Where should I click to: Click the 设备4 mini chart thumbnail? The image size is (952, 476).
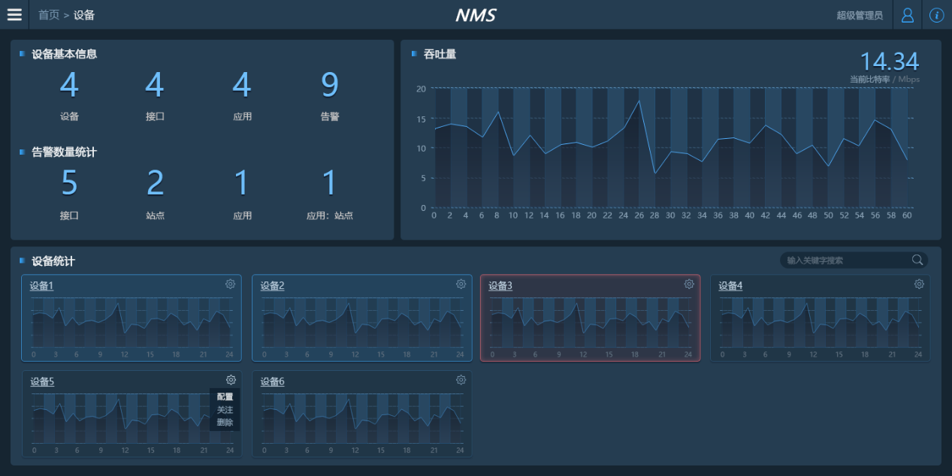[x=819, y=323]
